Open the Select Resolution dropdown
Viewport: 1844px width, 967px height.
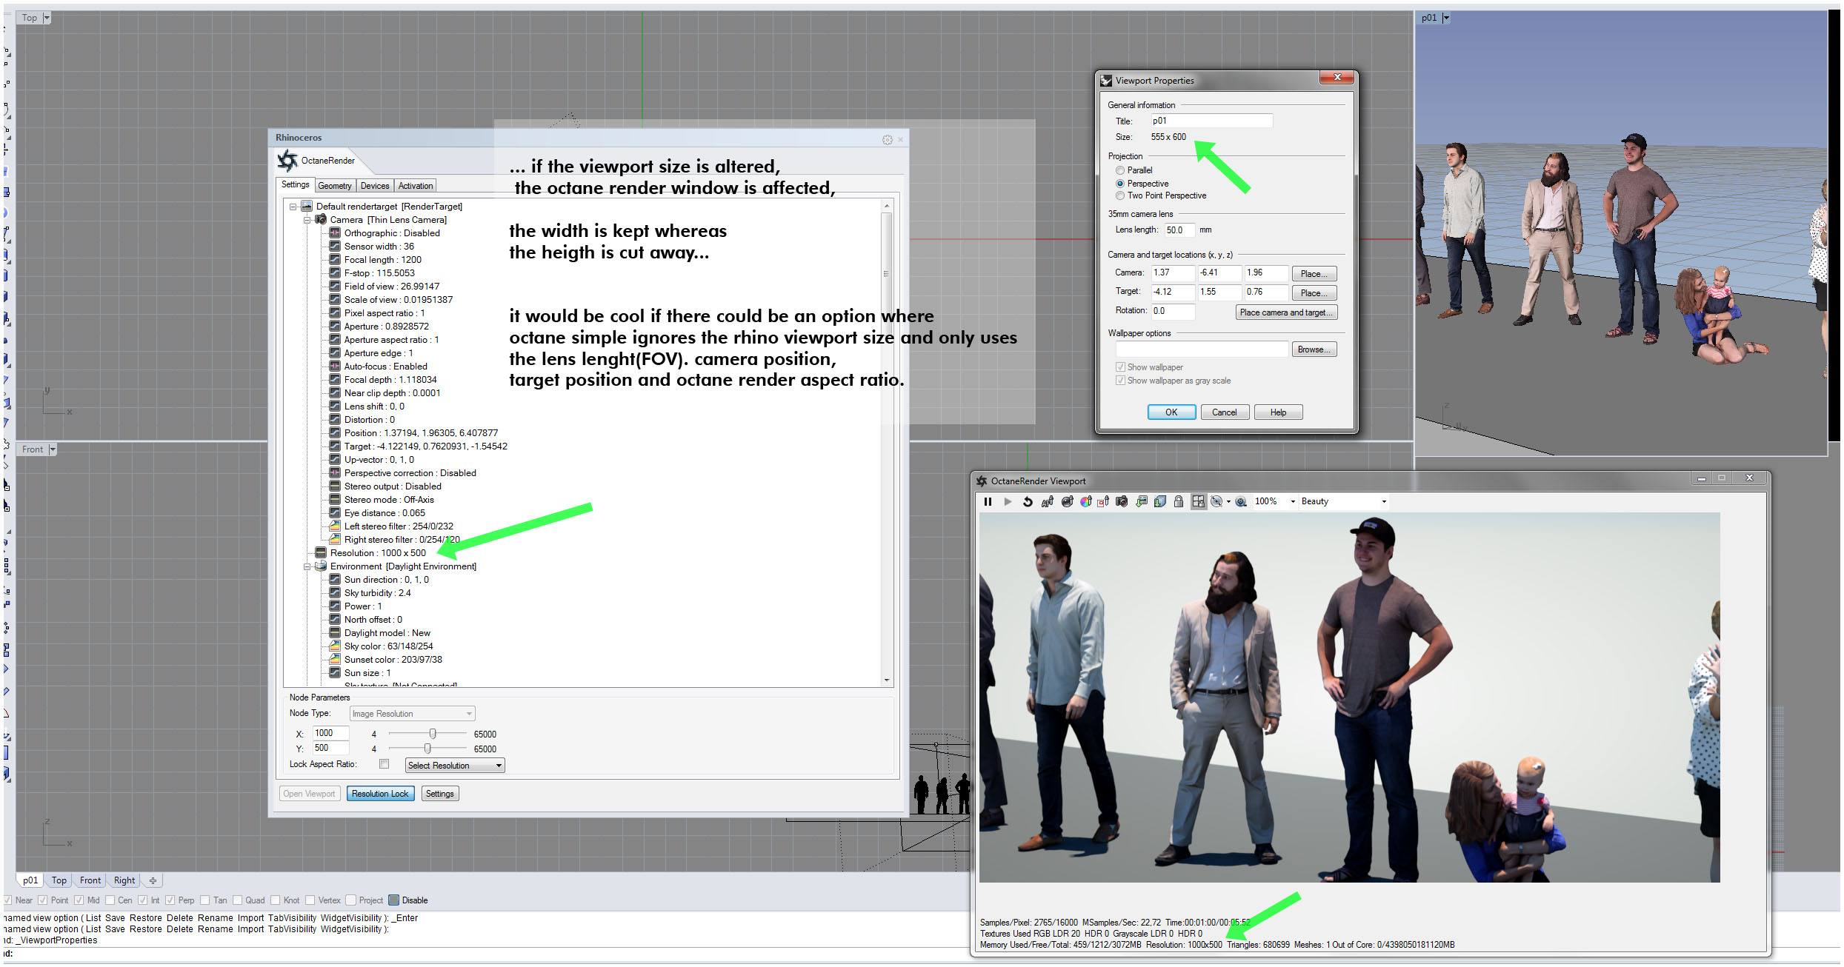click(x=454, y=766)
